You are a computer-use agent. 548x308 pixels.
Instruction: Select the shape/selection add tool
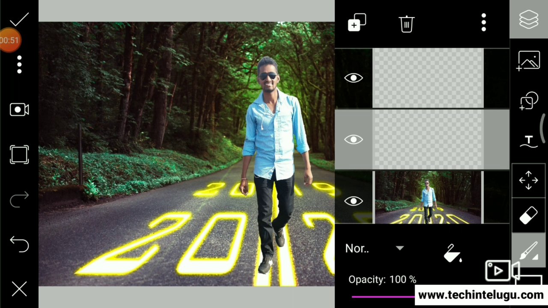click(x=529, y=101)
